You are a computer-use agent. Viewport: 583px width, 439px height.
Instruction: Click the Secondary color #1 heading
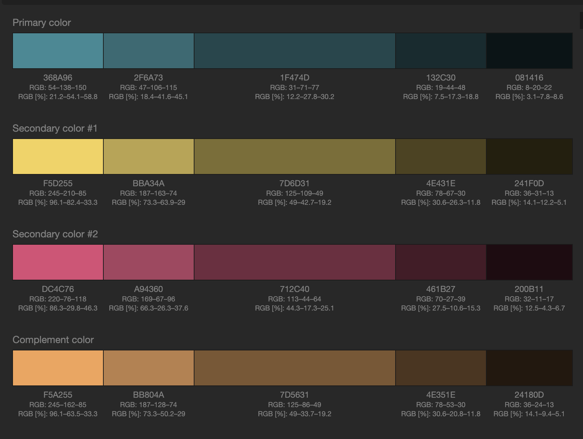coord(55,128)
